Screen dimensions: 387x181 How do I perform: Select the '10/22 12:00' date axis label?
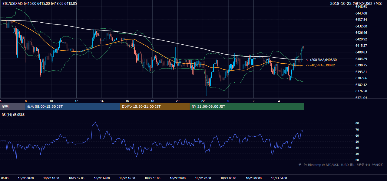coord(76,178)
